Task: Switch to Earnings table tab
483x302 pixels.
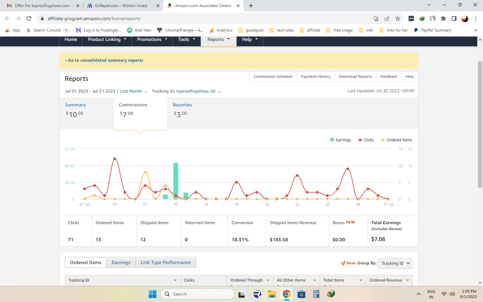Action: (x=121, y=262)
